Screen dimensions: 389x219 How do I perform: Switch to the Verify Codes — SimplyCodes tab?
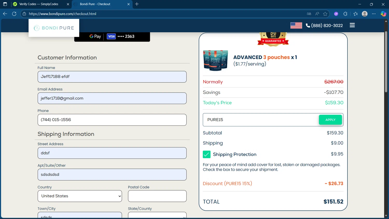point(39,4)
